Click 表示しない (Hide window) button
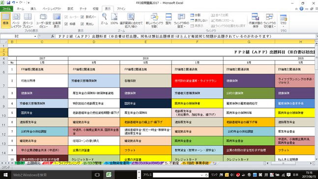Viewport: 318px width, 179px height. click(x=199, y=21)
